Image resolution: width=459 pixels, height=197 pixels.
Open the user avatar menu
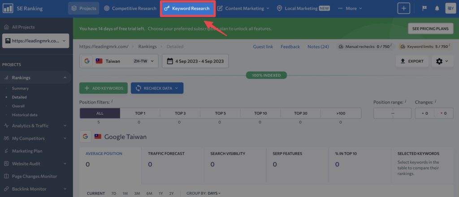point(450,8)
